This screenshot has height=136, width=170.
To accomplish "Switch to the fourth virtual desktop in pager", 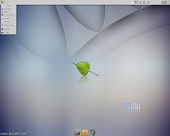I will [148, 2].
